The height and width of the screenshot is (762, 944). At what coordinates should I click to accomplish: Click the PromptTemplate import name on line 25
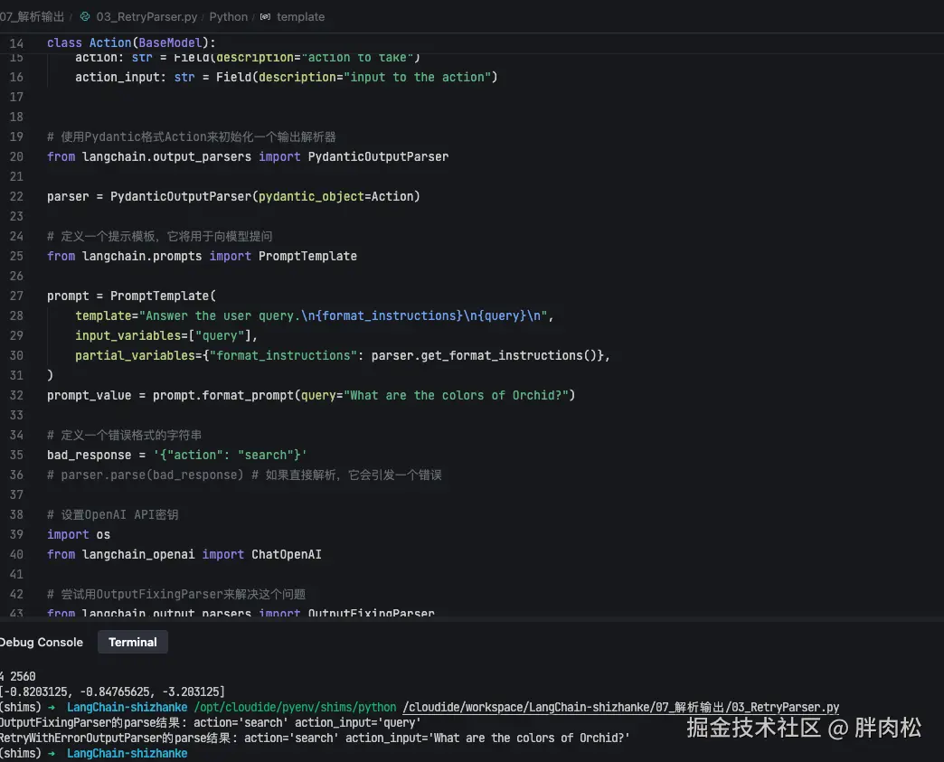coord(307,256)
